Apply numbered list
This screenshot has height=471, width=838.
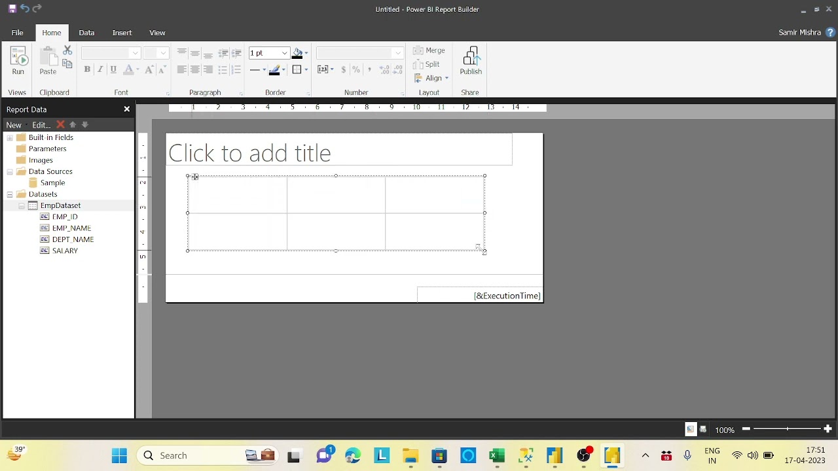pos(236,69)
